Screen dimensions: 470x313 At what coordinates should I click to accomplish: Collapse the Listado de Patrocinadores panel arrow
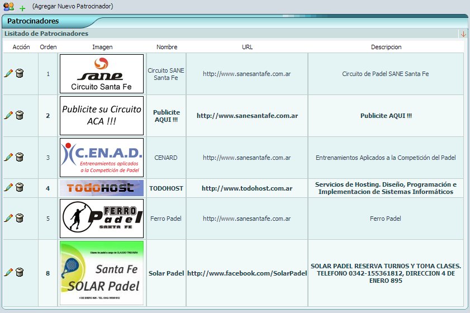coord(463,34)
